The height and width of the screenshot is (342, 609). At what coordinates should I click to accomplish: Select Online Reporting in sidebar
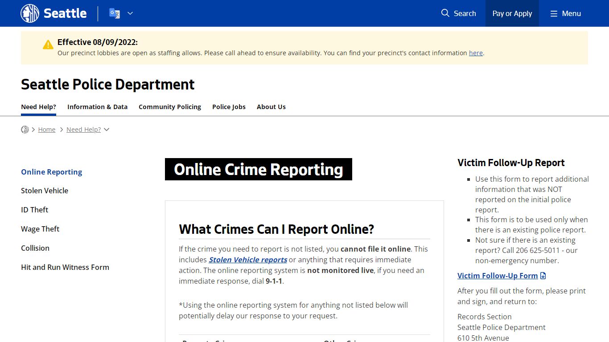52,172
